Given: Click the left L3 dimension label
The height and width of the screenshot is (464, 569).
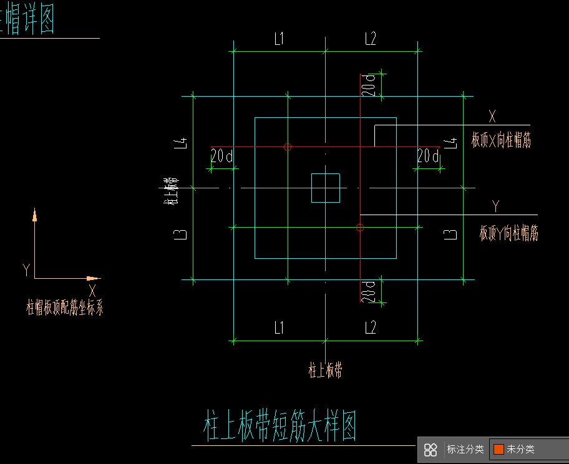Looking at the screenshot, I should point(180,234).
